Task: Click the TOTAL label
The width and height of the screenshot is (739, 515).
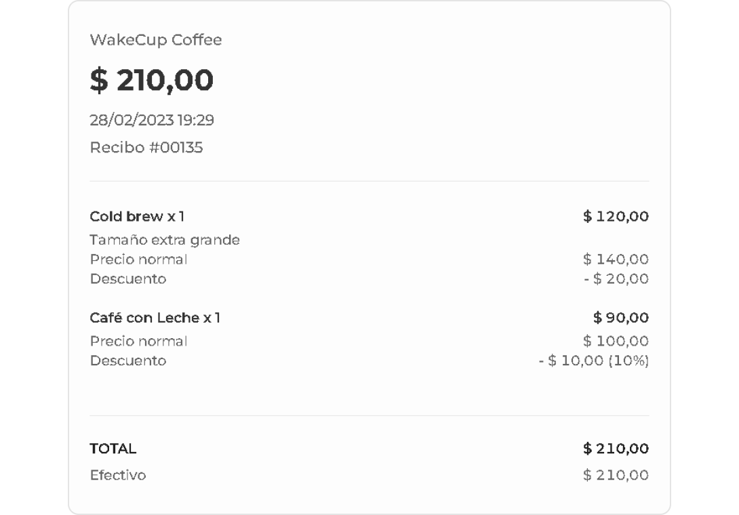Action: [113, 449]
